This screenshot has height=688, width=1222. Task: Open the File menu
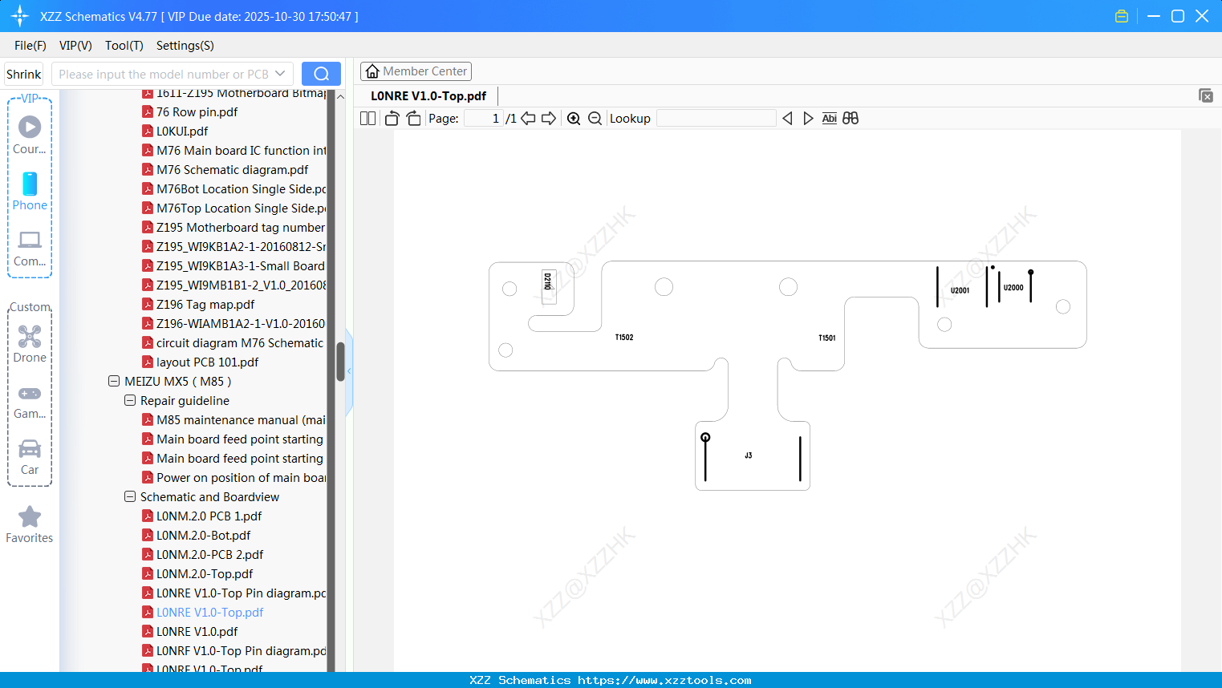tap(30, 46)
